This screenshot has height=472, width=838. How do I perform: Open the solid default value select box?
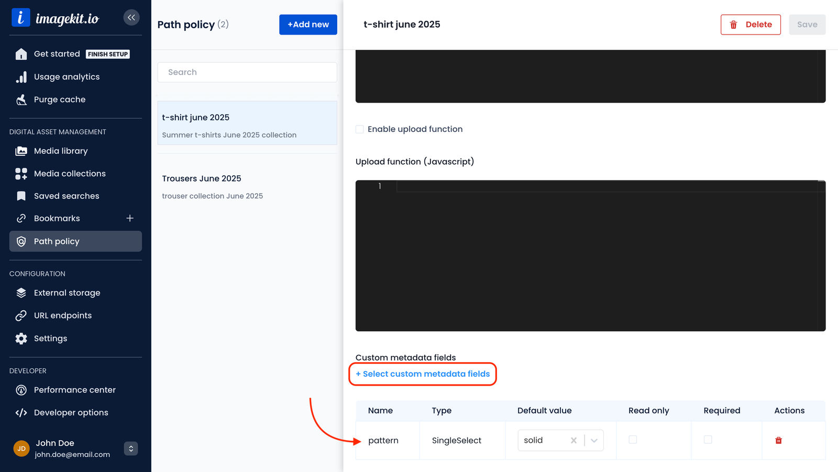pyautogui.click(x=560, y=441)
